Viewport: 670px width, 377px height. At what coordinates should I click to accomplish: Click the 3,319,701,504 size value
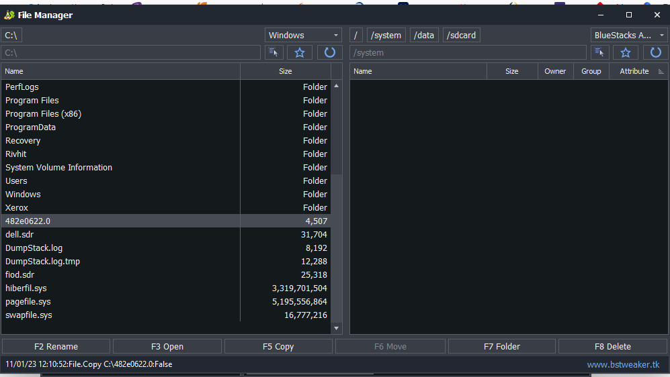(x=300, y=288)
